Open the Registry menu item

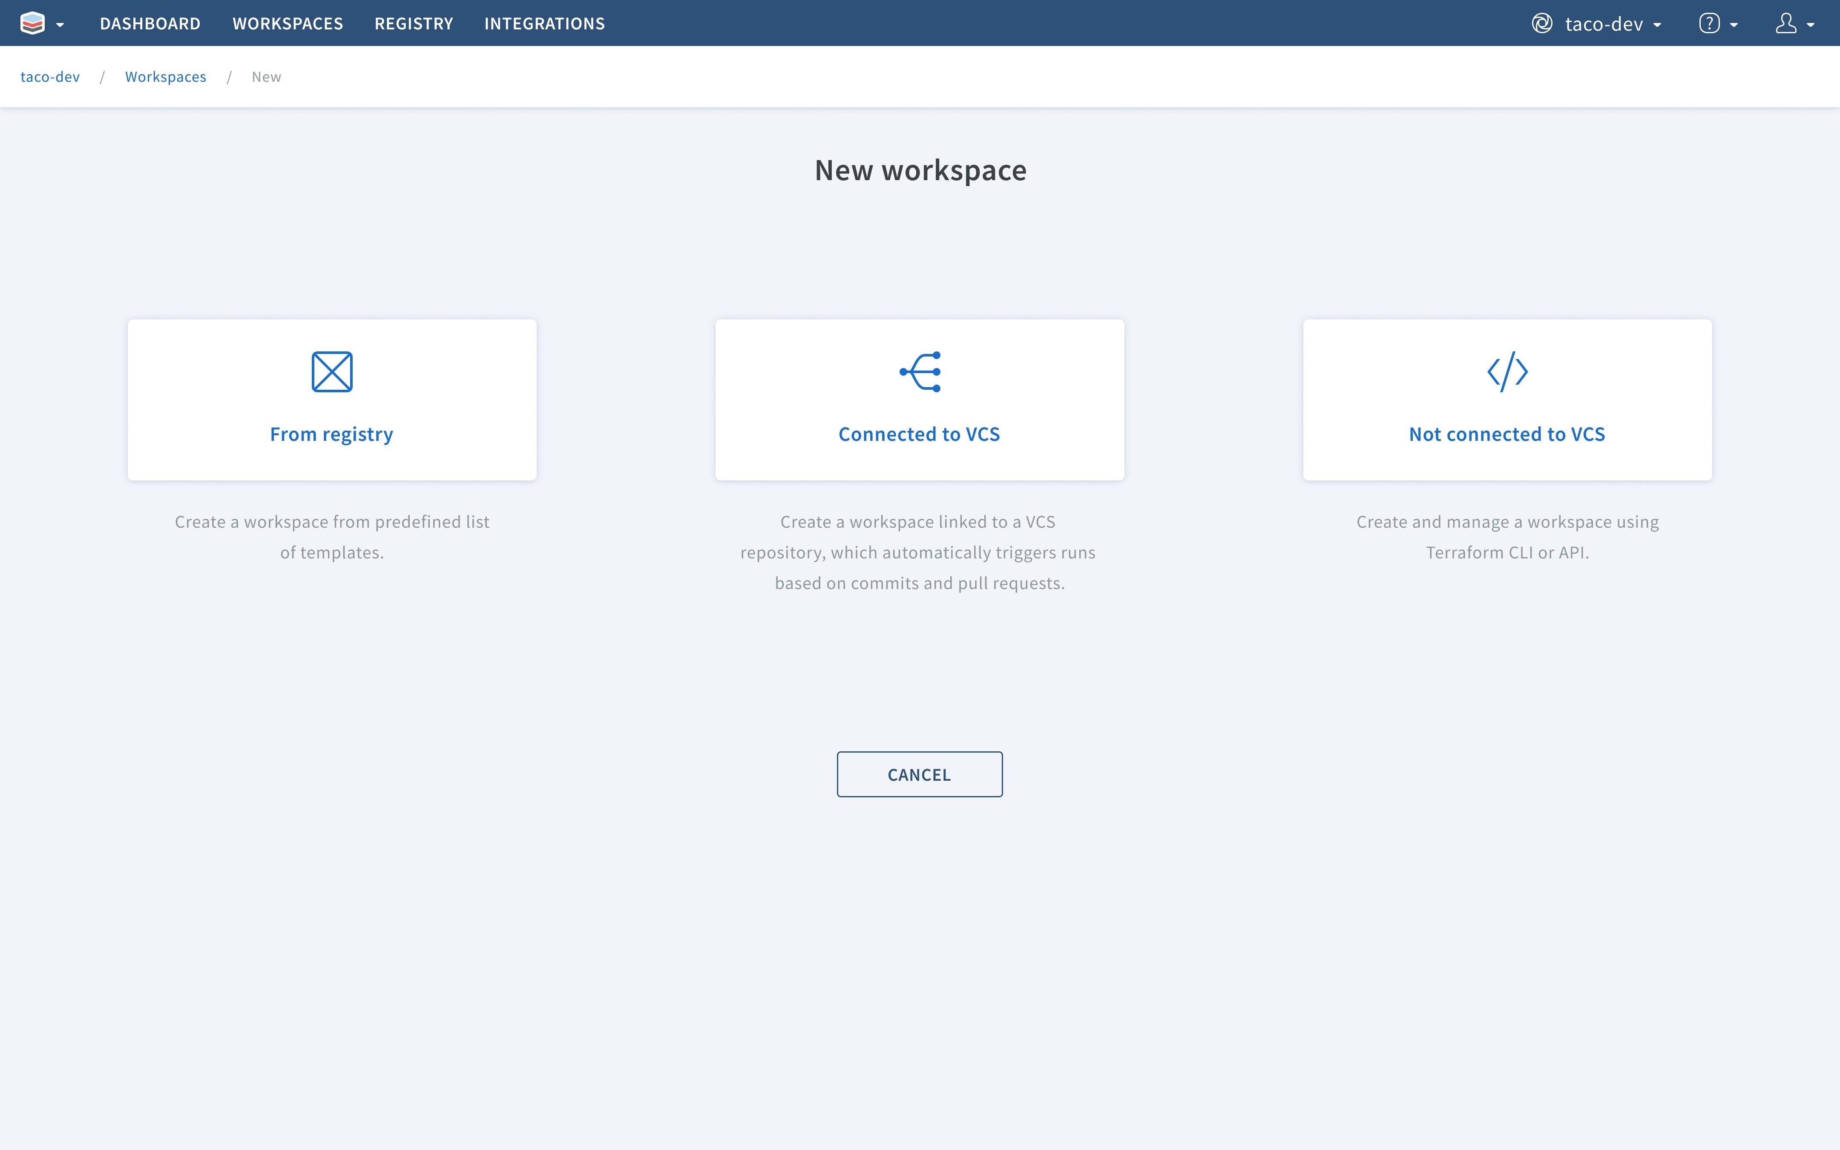414,23
